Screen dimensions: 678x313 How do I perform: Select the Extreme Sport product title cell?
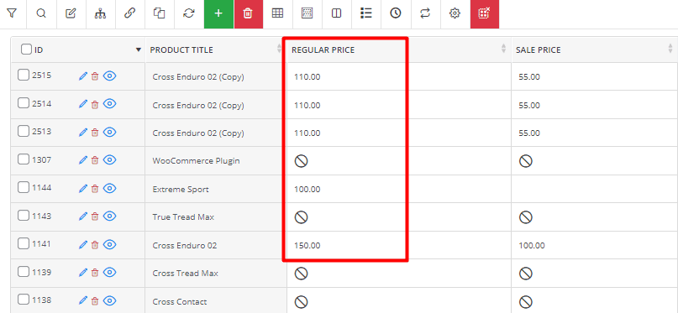[x=216, y=189]
